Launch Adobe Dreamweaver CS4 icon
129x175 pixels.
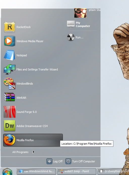point(10,126)
